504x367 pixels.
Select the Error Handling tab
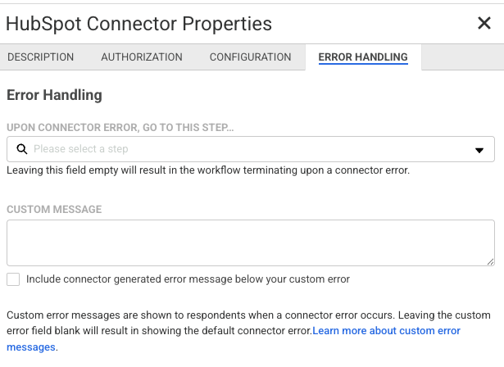pyautogui.click(x=363, y=57)
